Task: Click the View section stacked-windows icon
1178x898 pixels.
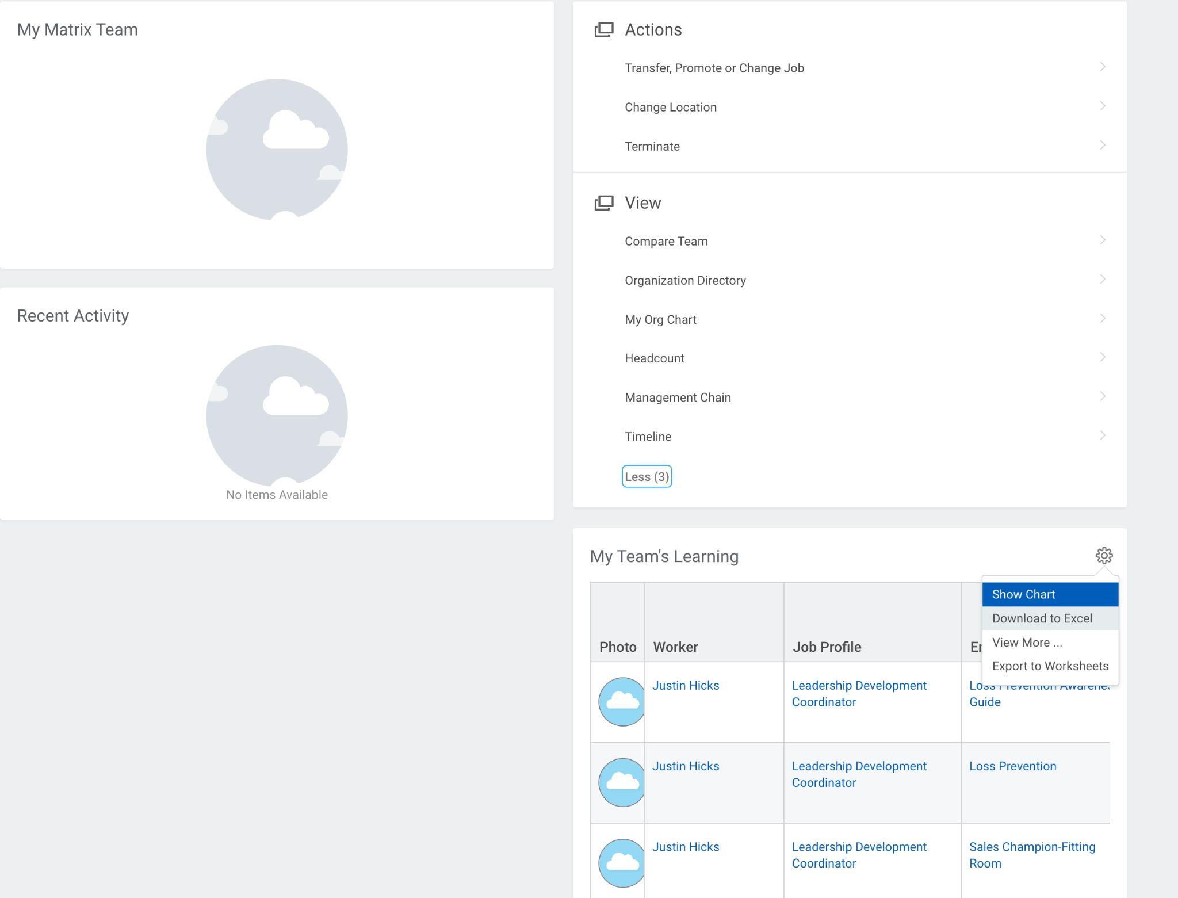Action: pyautogui.click(x=603, y=203)
